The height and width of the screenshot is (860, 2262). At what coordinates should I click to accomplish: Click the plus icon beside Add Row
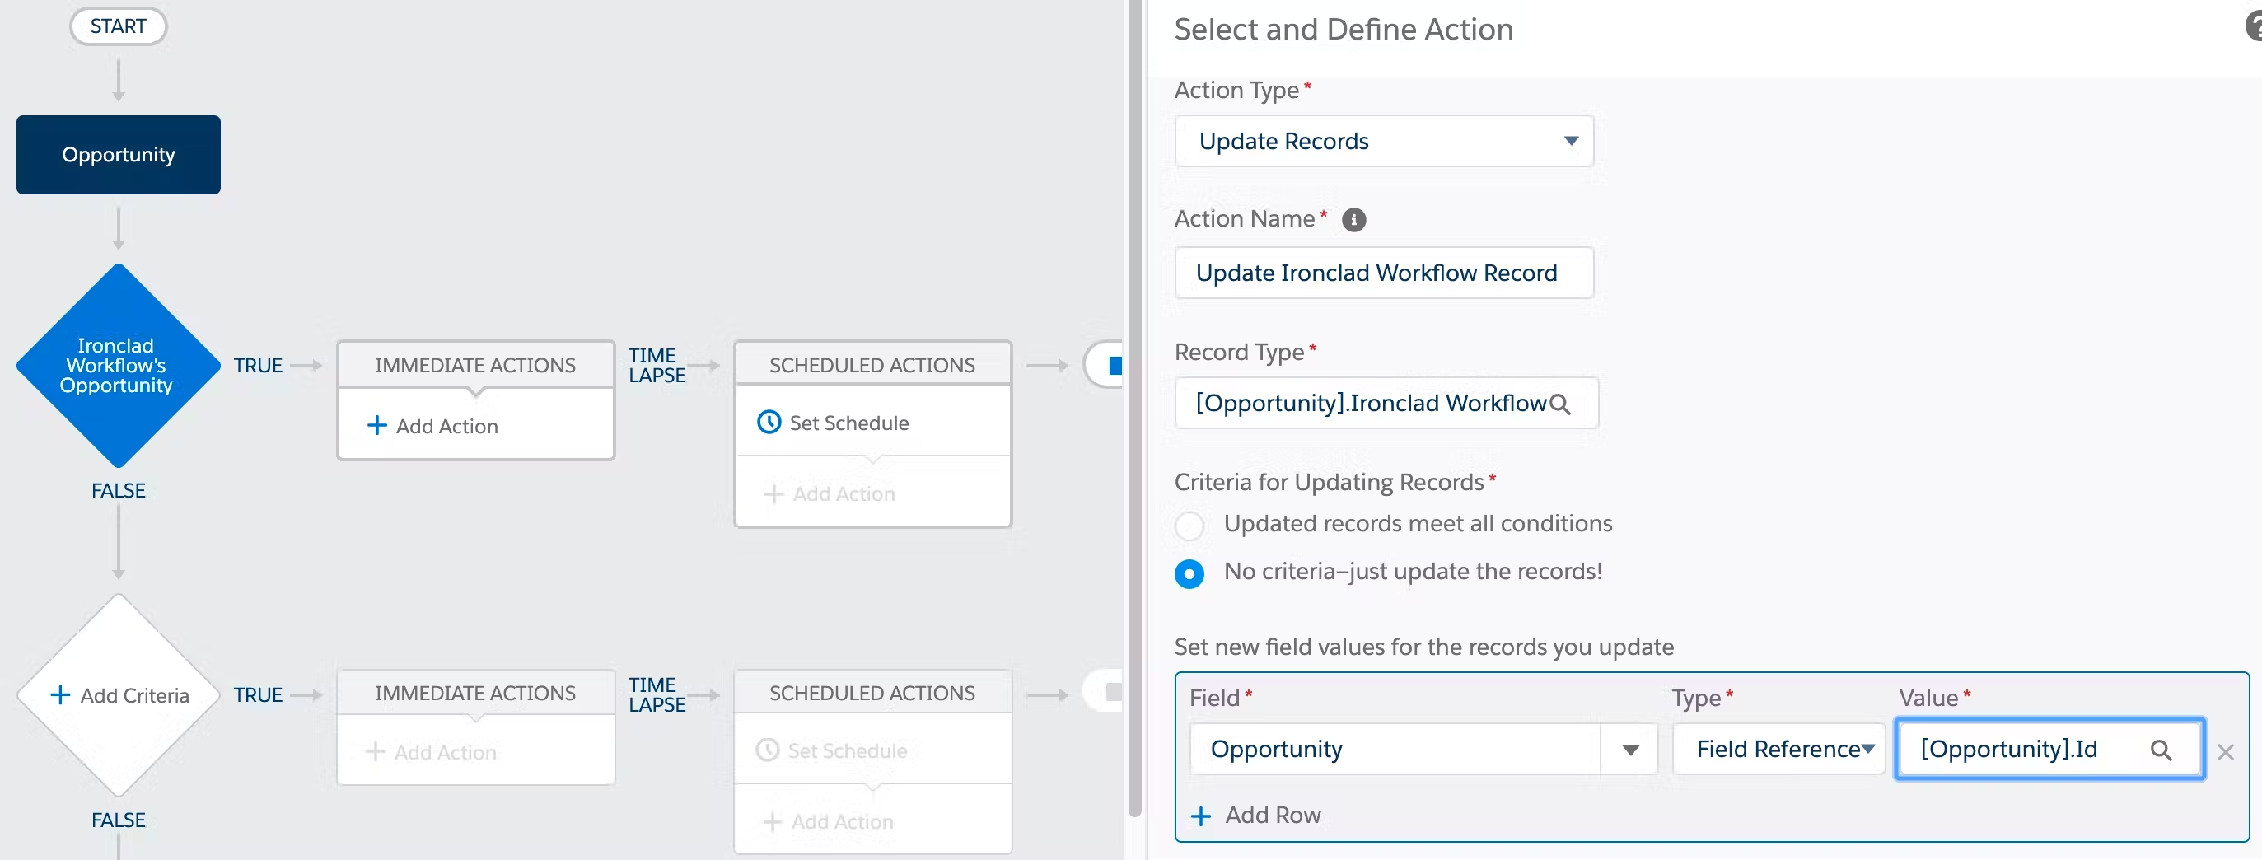pos(1199,816)
